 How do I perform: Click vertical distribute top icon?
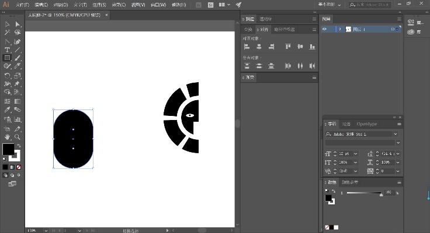tap(247, 66)
